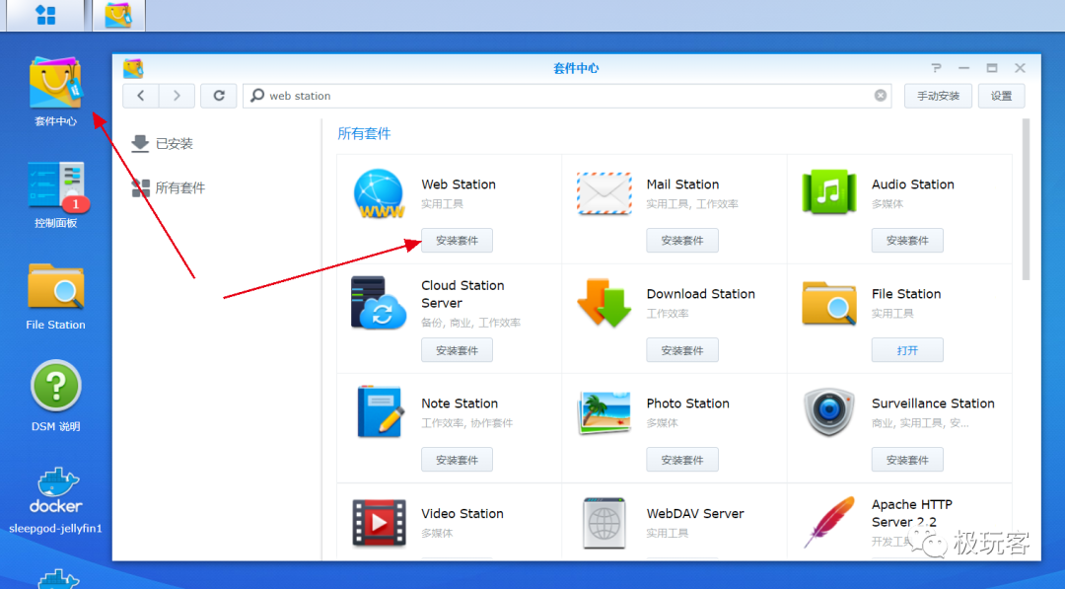Click the Web Station globe icon
Image resolution: width=1065 pixels, height=589 pixels.
tap(379, 194)
